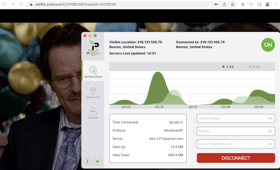Open Chrome three-dot menu

[x=276, y=4]
